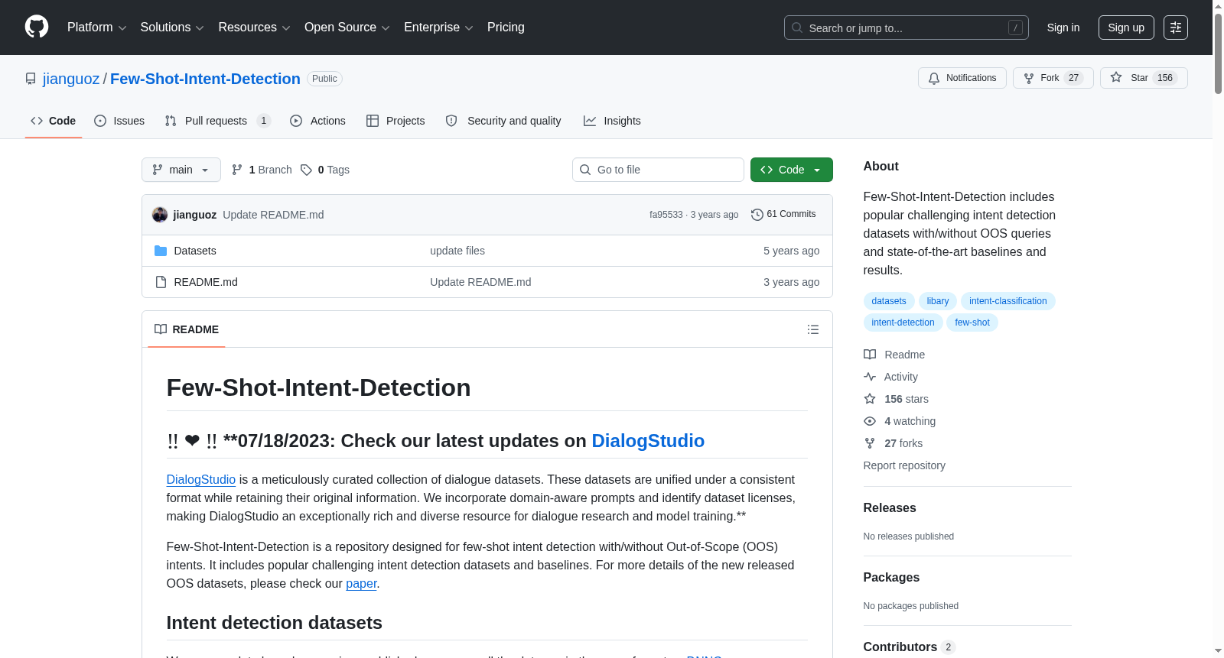Go to the Pricing page
The height and width of the screenshot is (658, 1224).
click(506, 28)
